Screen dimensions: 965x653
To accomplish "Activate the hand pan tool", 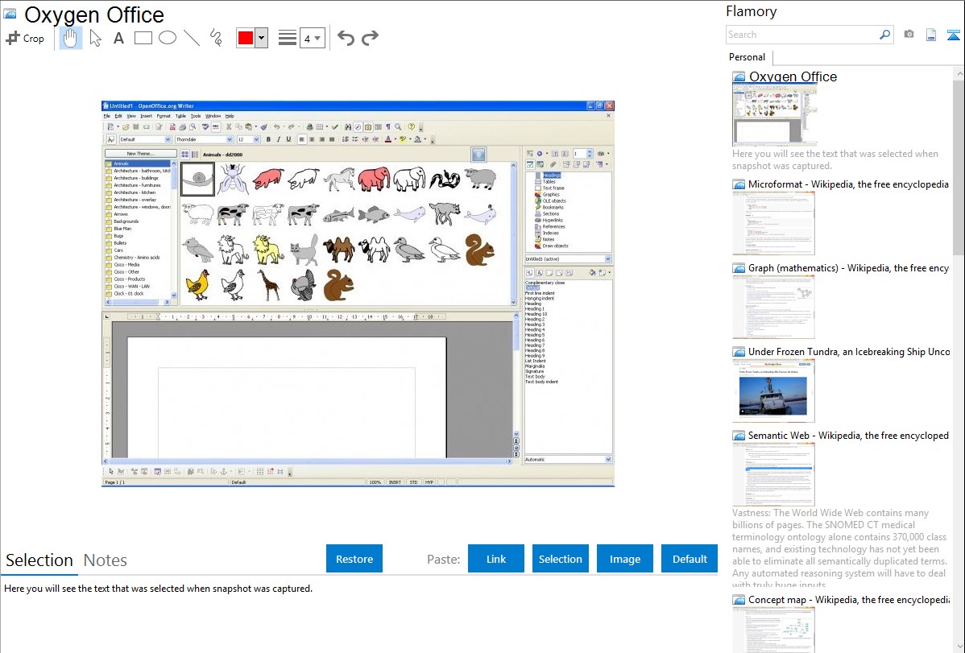I will click(70, 38).
